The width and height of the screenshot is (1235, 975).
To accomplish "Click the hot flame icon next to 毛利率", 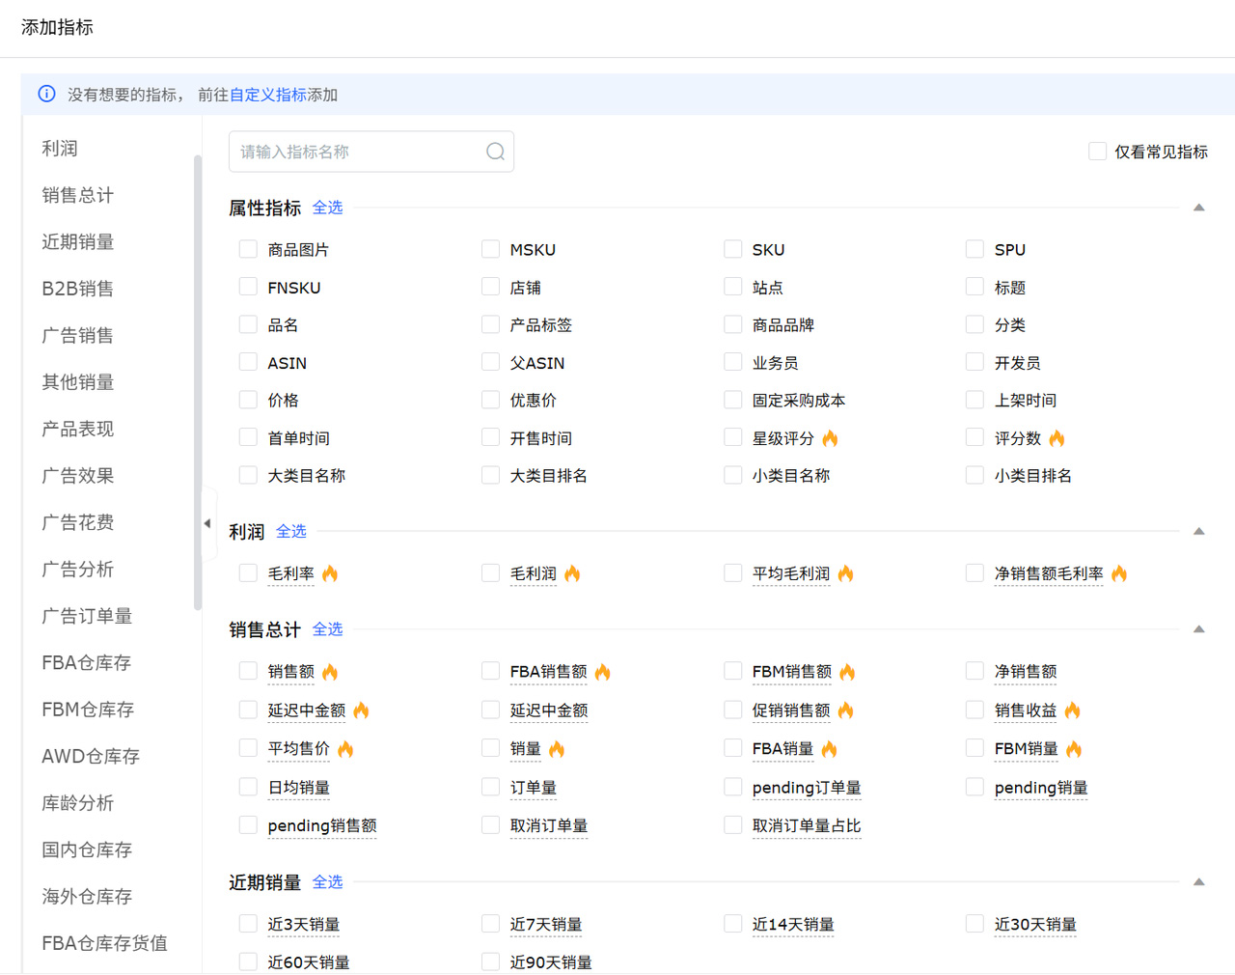I will click(330, 573).
